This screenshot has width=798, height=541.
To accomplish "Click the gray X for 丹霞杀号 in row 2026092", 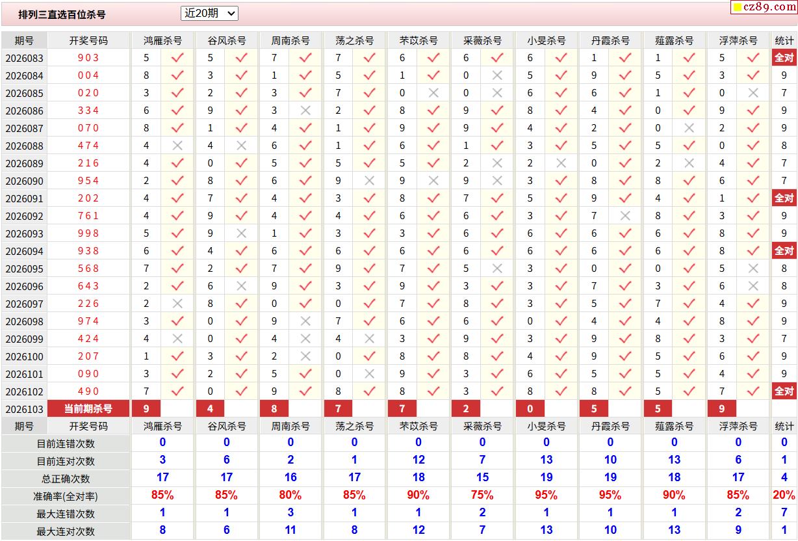I will (625, 216).
